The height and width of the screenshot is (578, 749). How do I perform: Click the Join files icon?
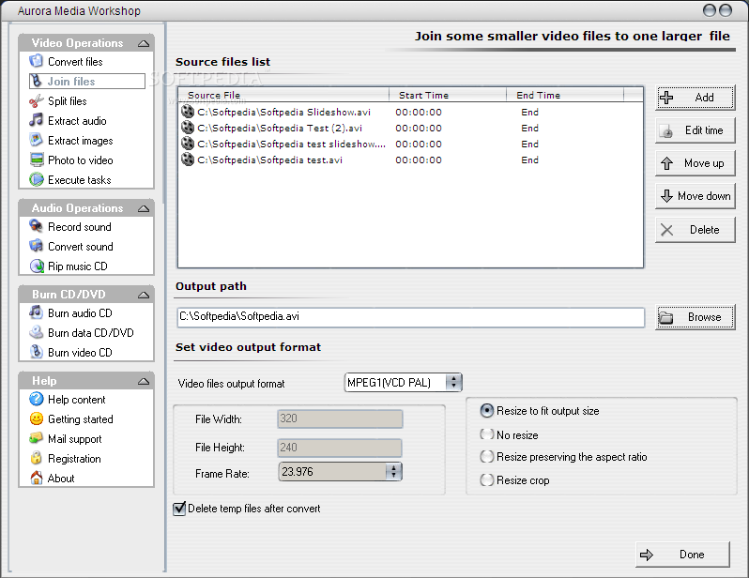[x=37, y=82]
